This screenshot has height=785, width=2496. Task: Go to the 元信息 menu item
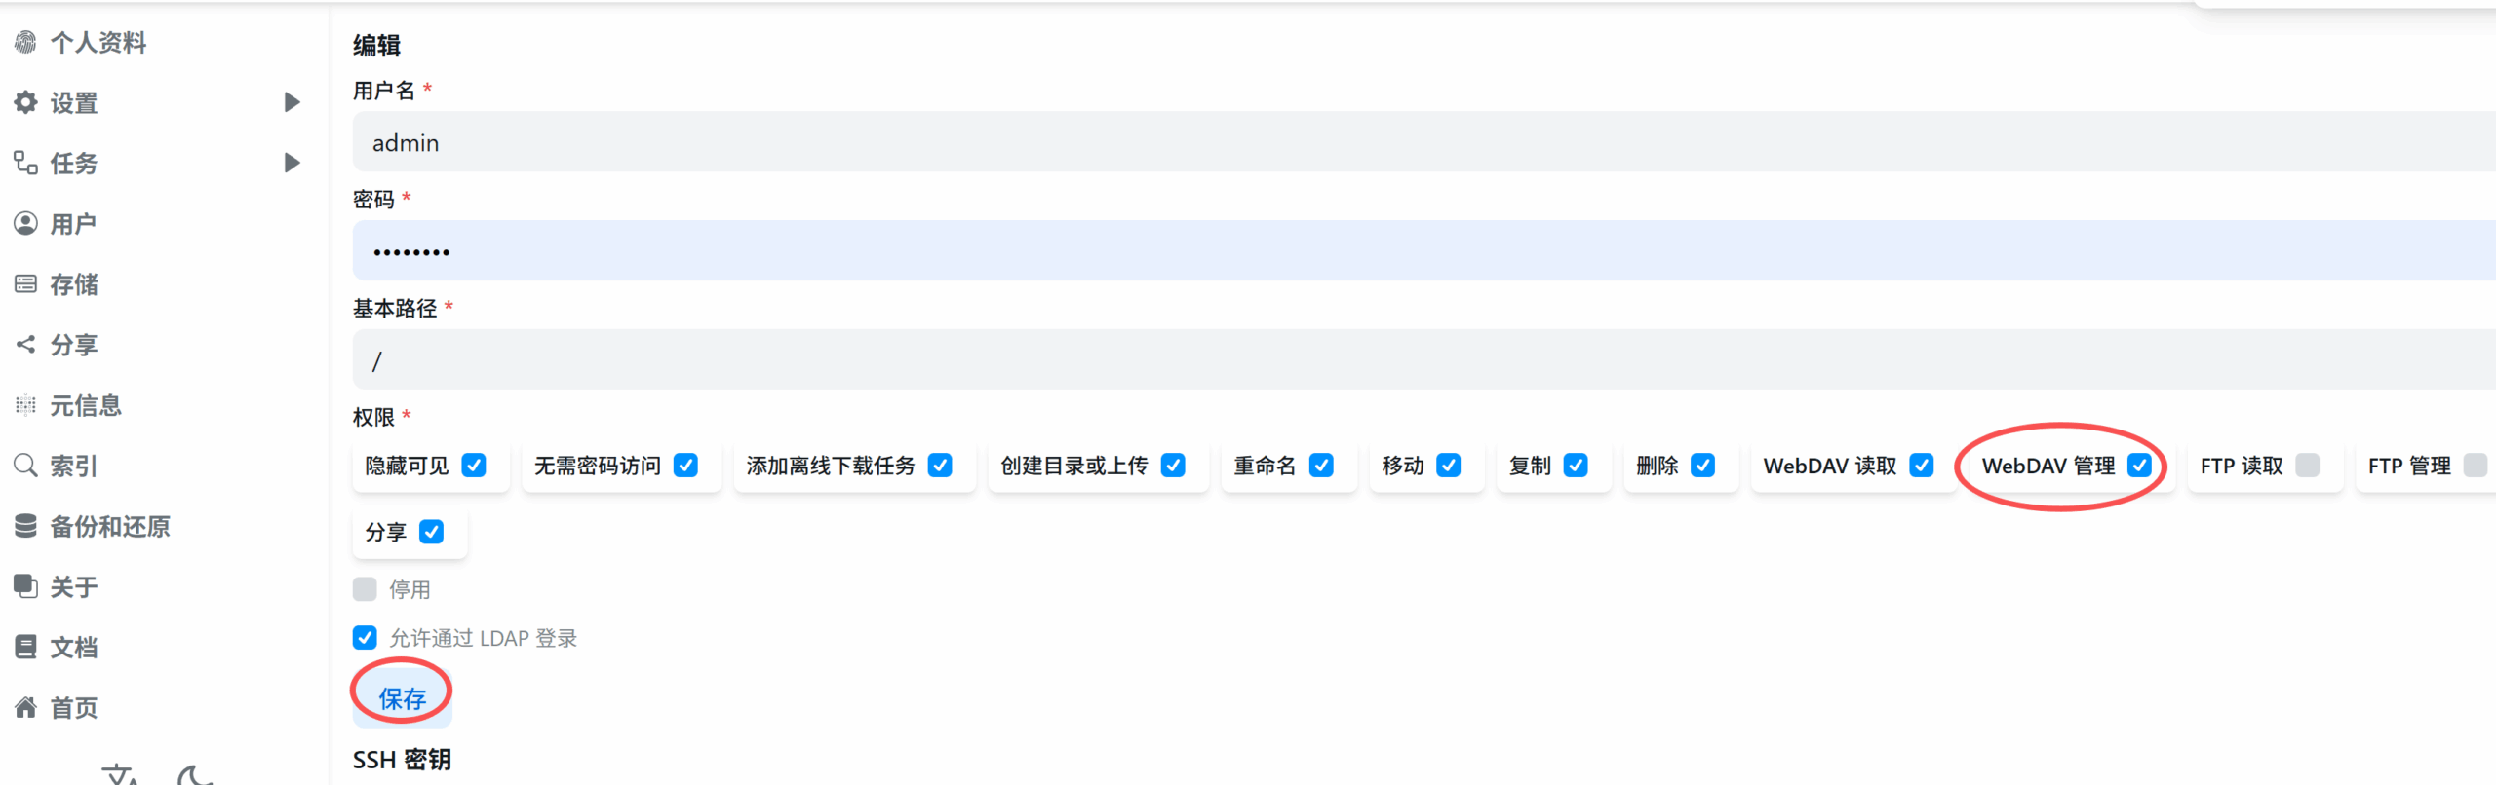(86, 405)
